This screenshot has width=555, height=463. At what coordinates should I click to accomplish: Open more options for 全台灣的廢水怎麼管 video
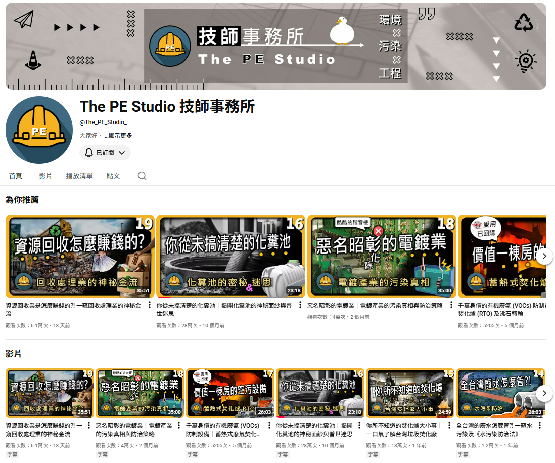click(539, 425)
